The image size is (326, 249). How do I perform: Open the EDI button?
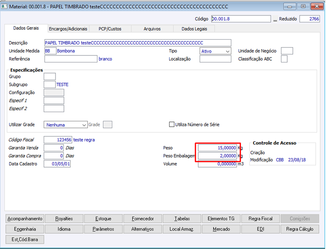(260, 229)
